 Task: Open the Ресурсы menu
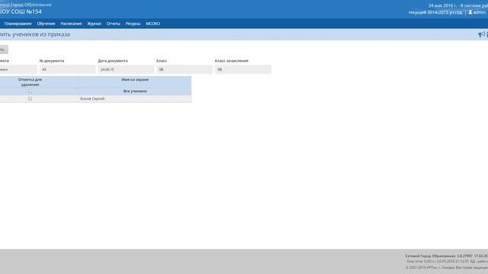click(x=133, y=24)
